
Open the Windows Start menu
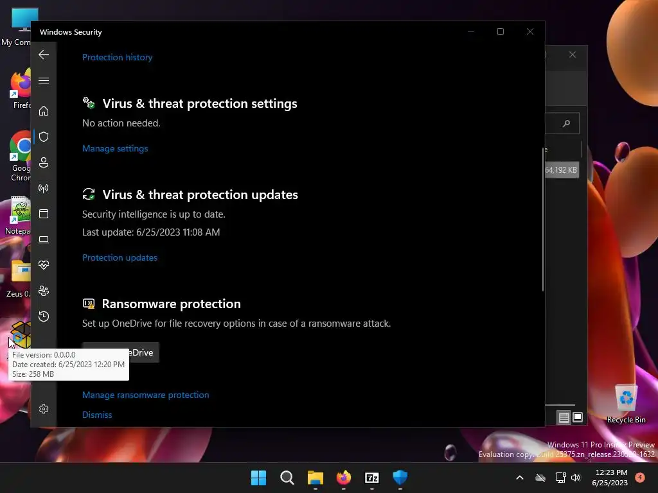258,478
